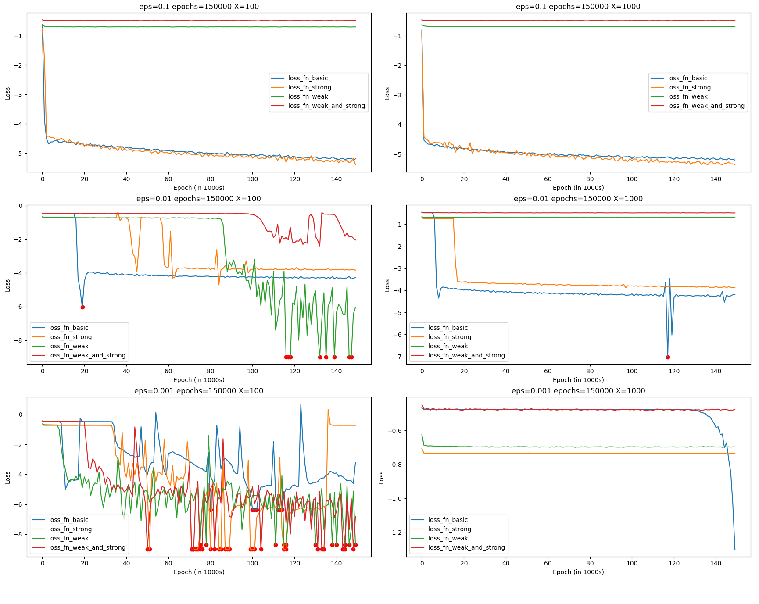759x604 pixels.
Task: Click 'Epoch (in 1000s)' under the eps=0.1 X=100 plot
Action: [x=199, y=188]
